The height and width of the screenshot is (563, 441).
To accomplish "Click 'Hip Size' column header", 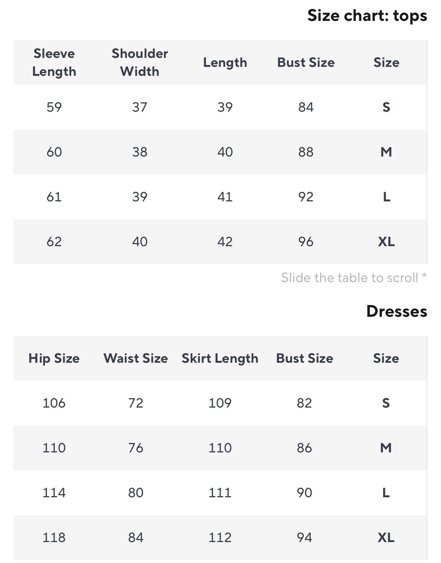I will 54,358.
